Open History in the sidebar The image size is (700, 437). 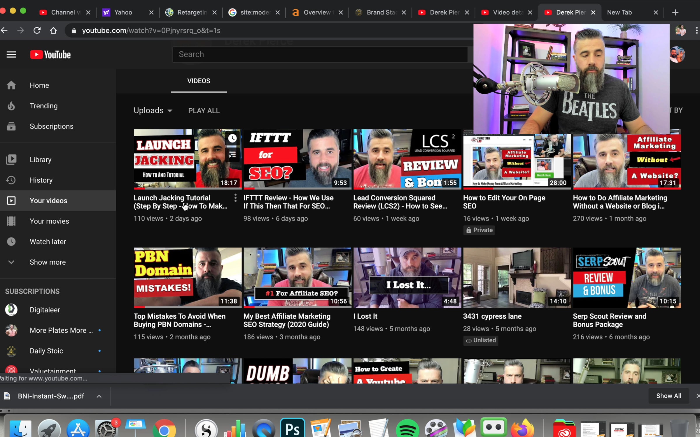[58, 180]
